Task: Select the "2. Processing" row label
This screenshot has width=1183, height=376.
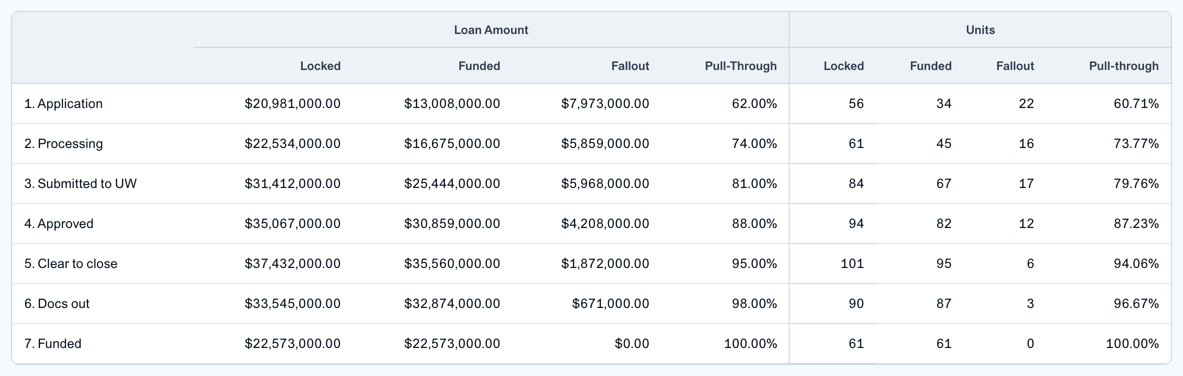Action: (x=64, y=143)
